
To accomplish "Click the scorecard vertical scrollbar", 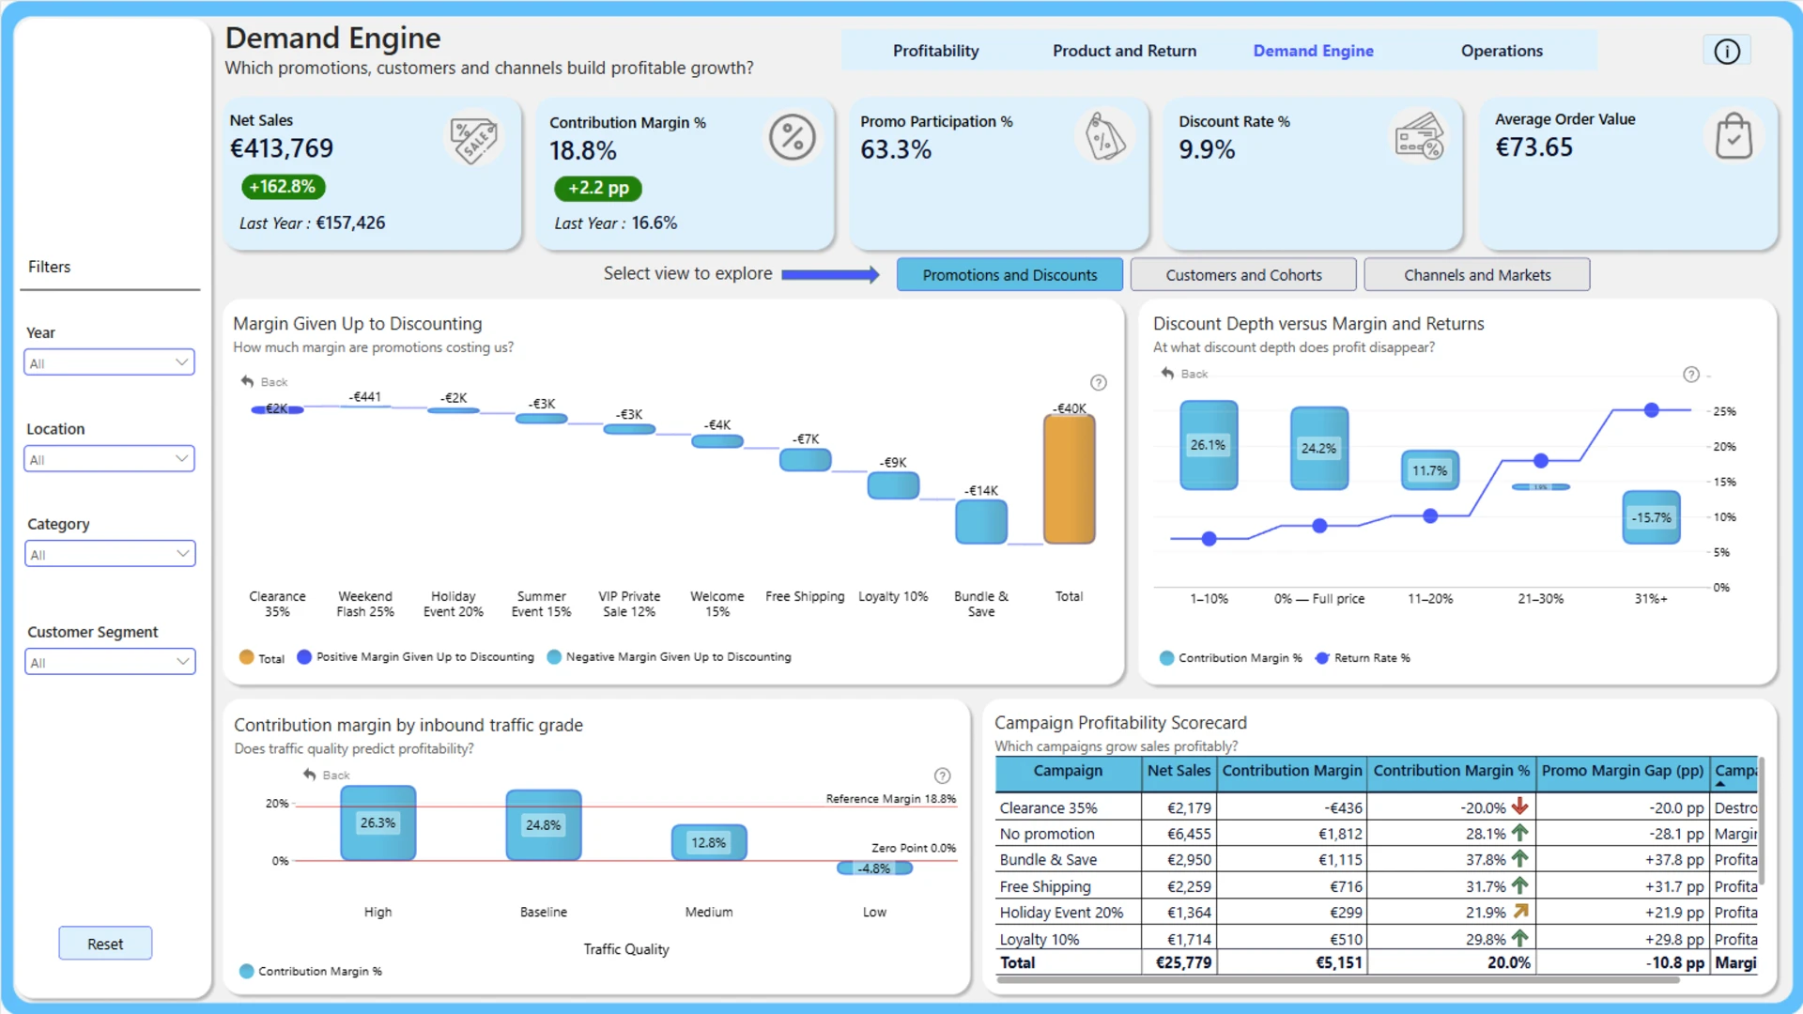I will tap(1762, 822).
